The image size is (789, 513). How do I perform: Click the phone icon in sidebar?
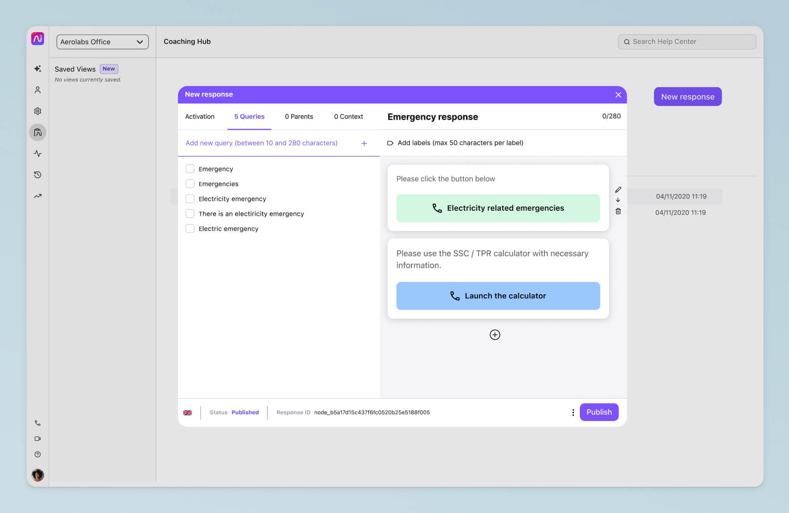tap(38, 423)
